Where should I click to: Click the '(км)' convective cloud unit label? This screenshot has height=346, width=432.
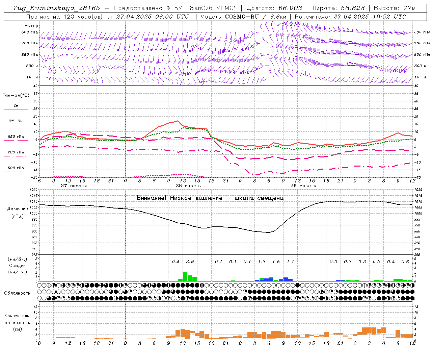click(x=17, y=329)
